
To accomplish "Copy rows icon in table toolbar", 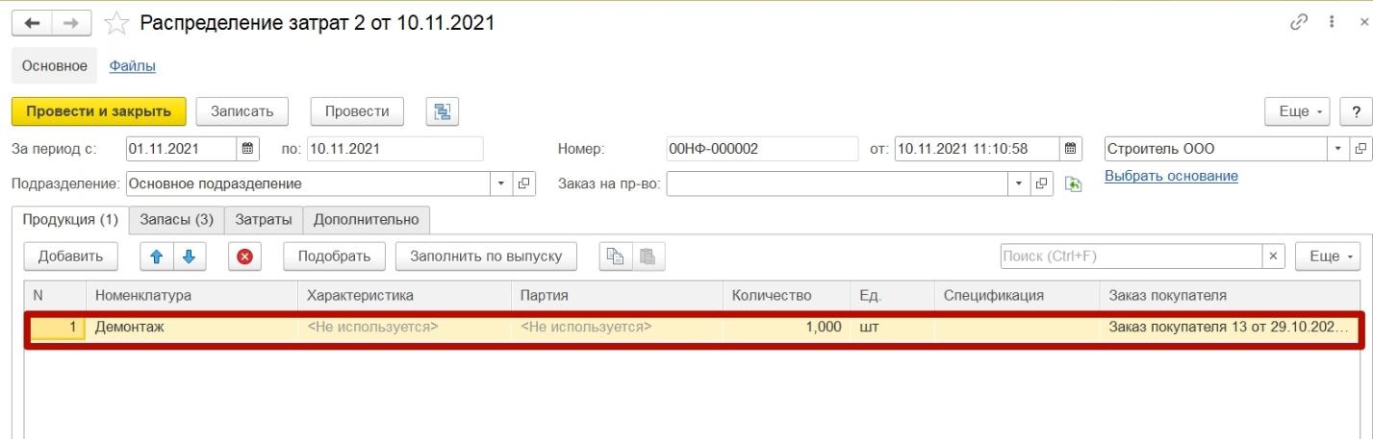I will pyautogui.click(x=616, y=256).
